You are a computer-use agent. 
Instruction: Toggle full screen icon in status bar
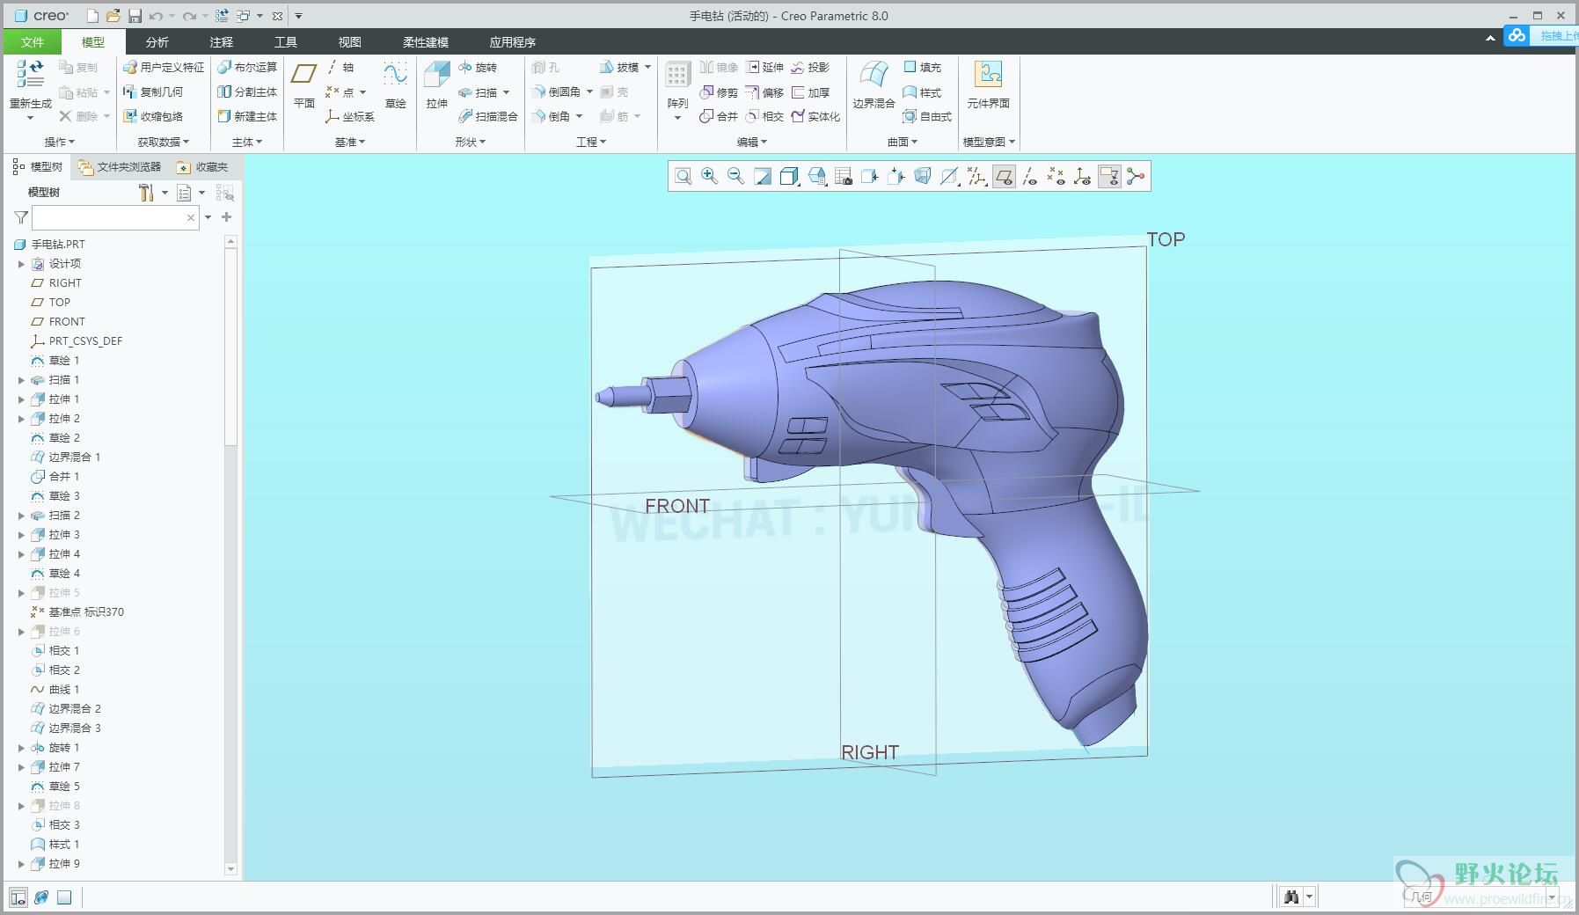pyautogui.click(x=64, y=897)
